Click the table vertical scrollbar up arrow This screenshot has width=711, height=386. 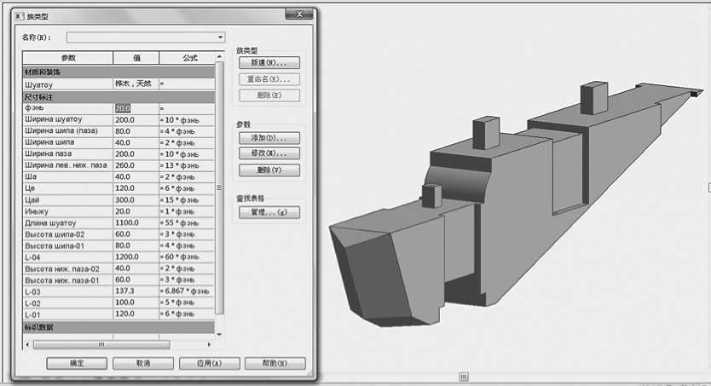(220, 56)
